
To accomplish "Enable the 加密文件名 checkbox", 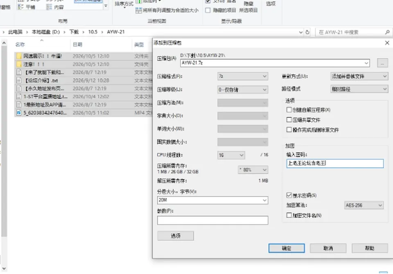I will tap(289, 215).
